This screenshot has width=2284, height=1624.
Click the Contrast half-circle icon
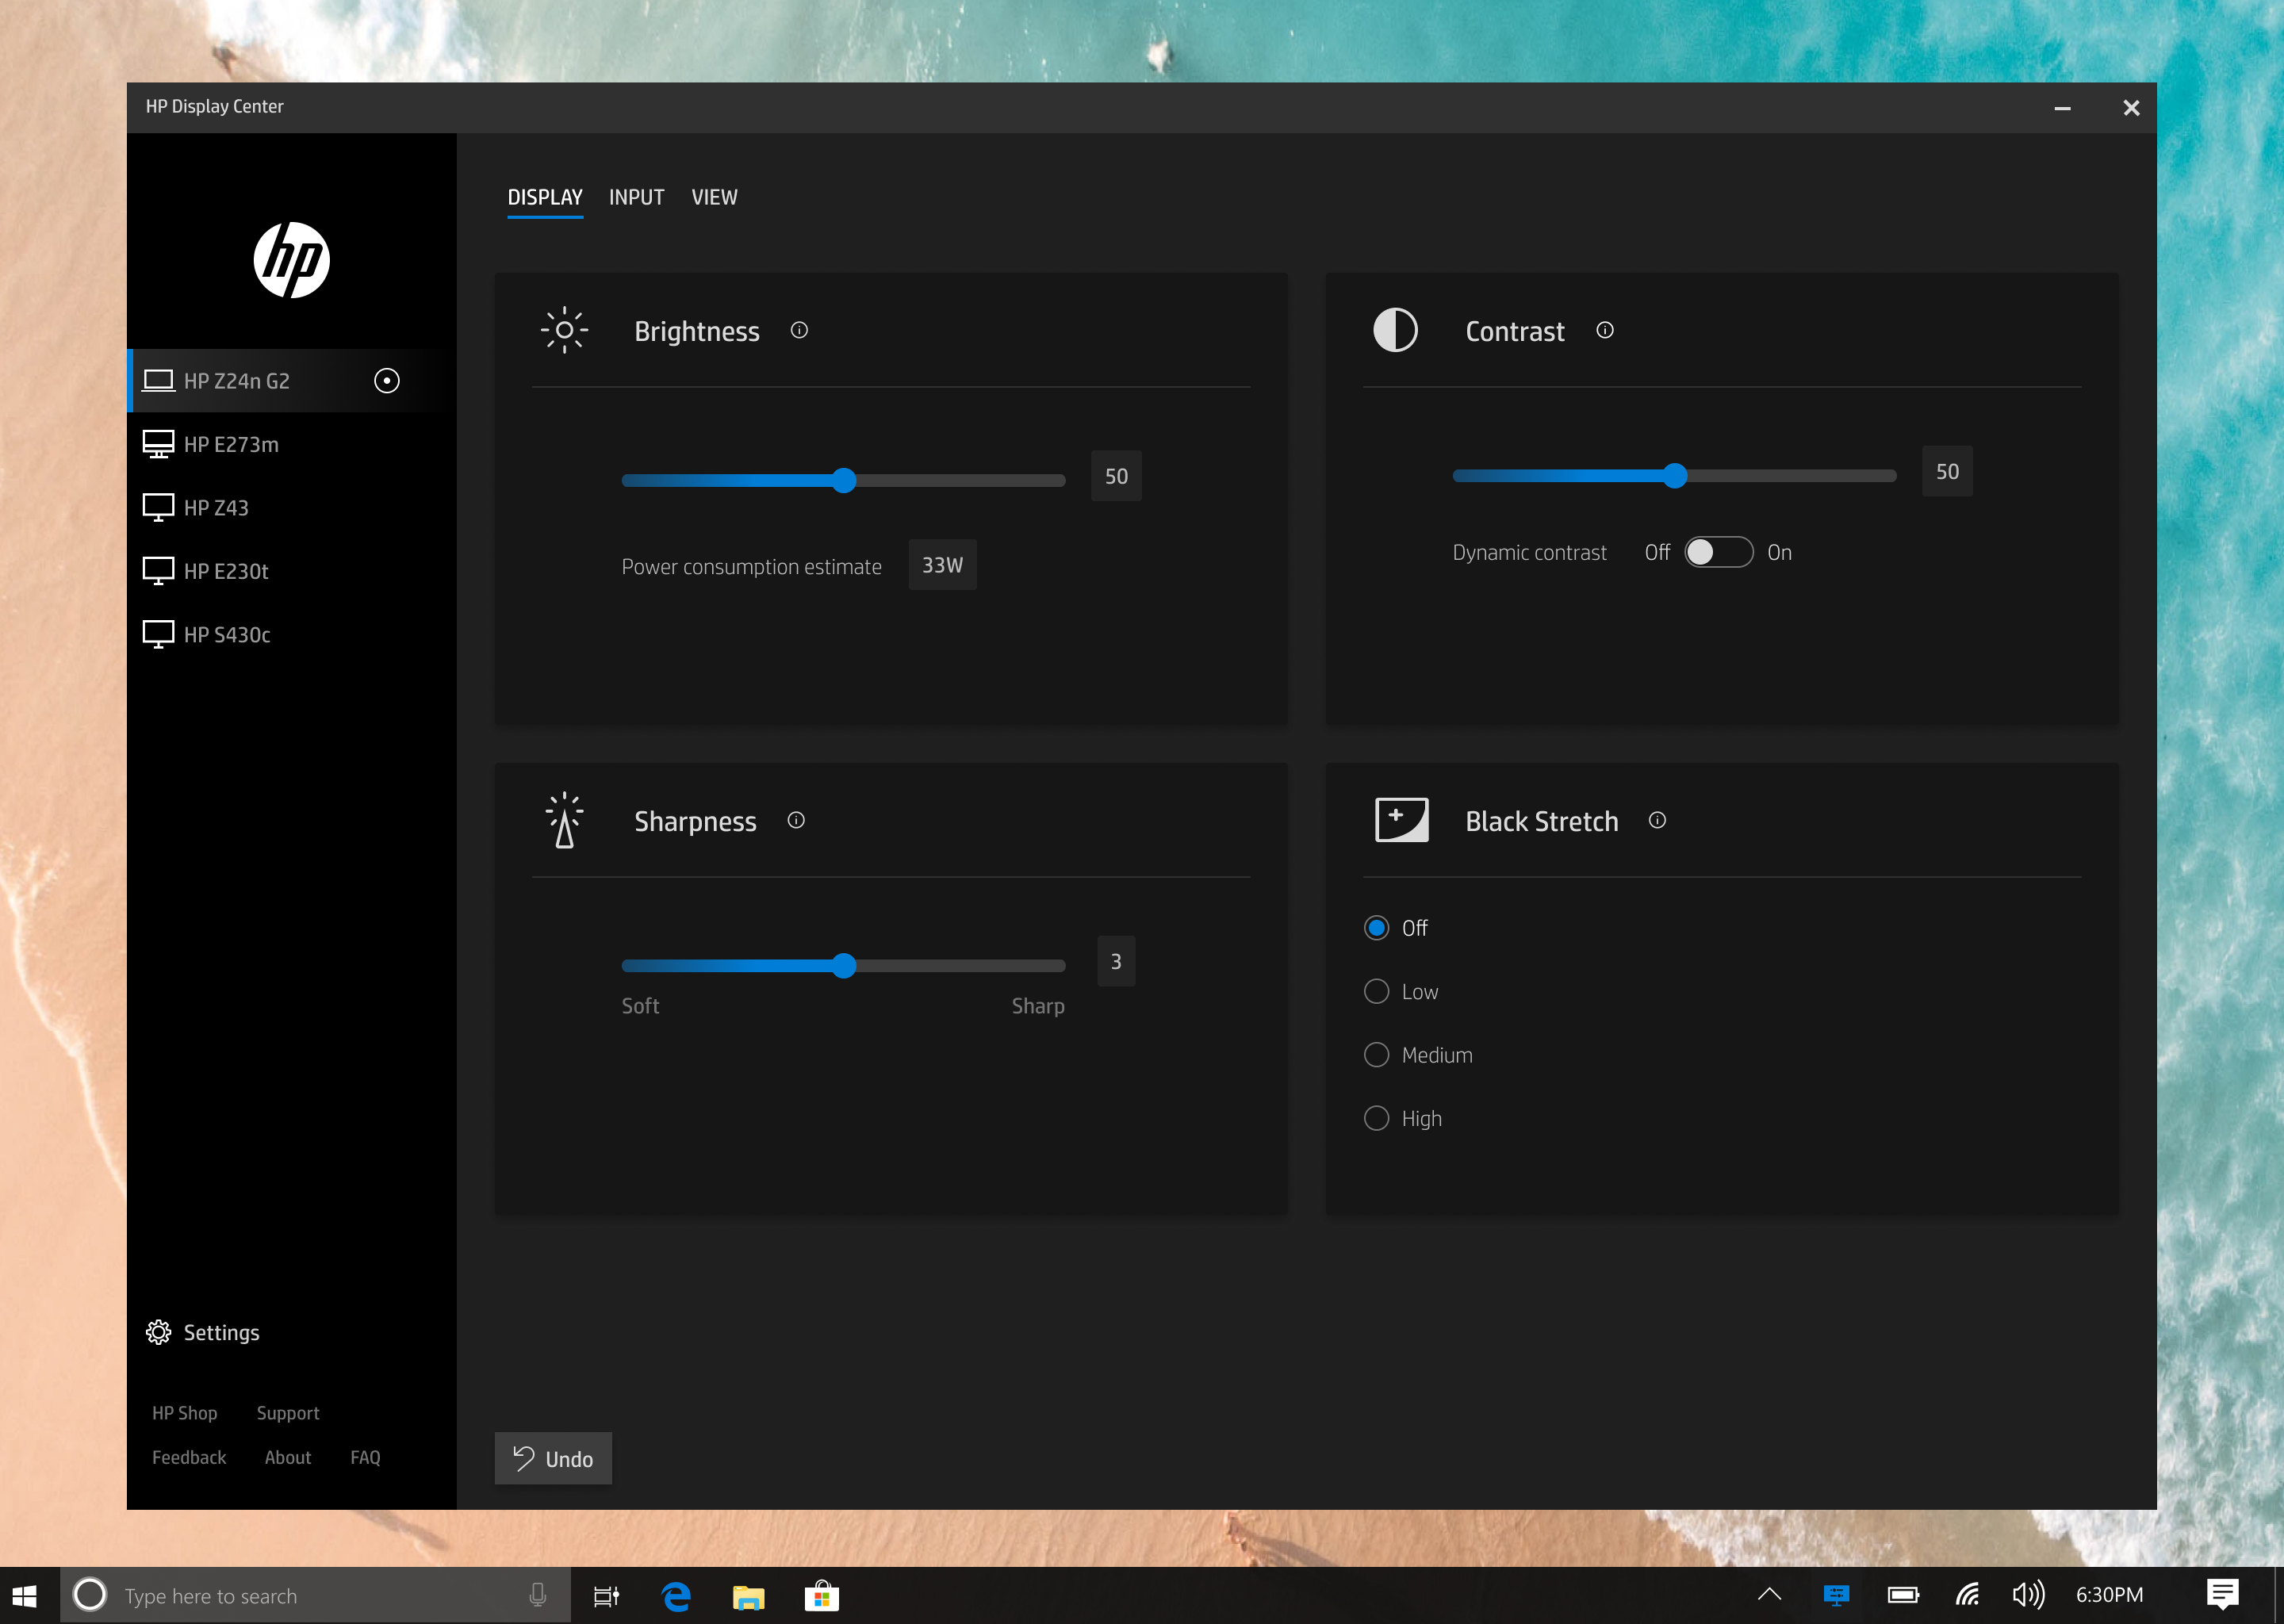(x=1395, y=330)
